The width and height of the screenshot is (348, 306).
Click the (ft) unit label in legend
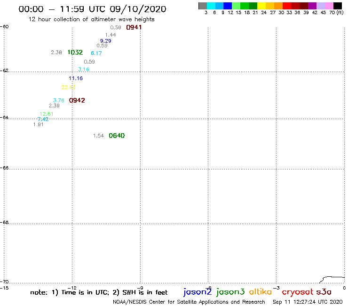[x=340, y=12]
